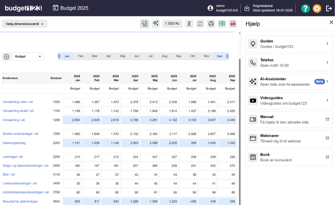This screenshot has width=335, height=205.
Task: Open the Vælg dimensionsværdi dropdown
Action: click(25, 24)
